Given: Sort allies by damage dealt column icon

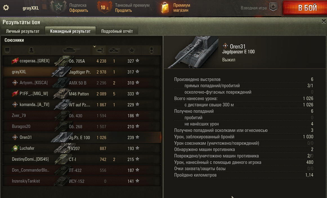Looking at the screenshot, I should (100, 50).
